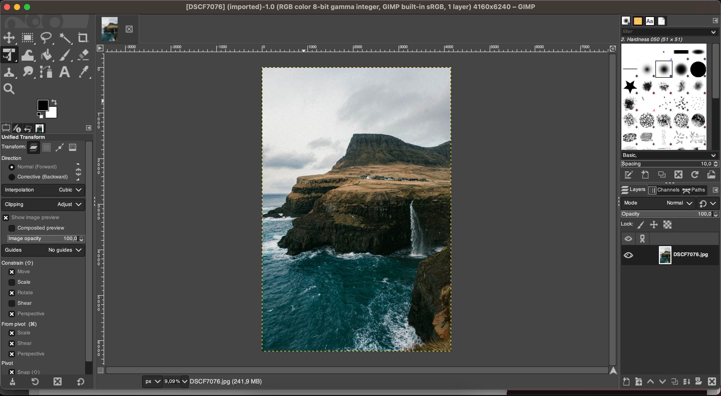Switch to the Channels tab
This screenshot has height=396, width=721.
664,190
